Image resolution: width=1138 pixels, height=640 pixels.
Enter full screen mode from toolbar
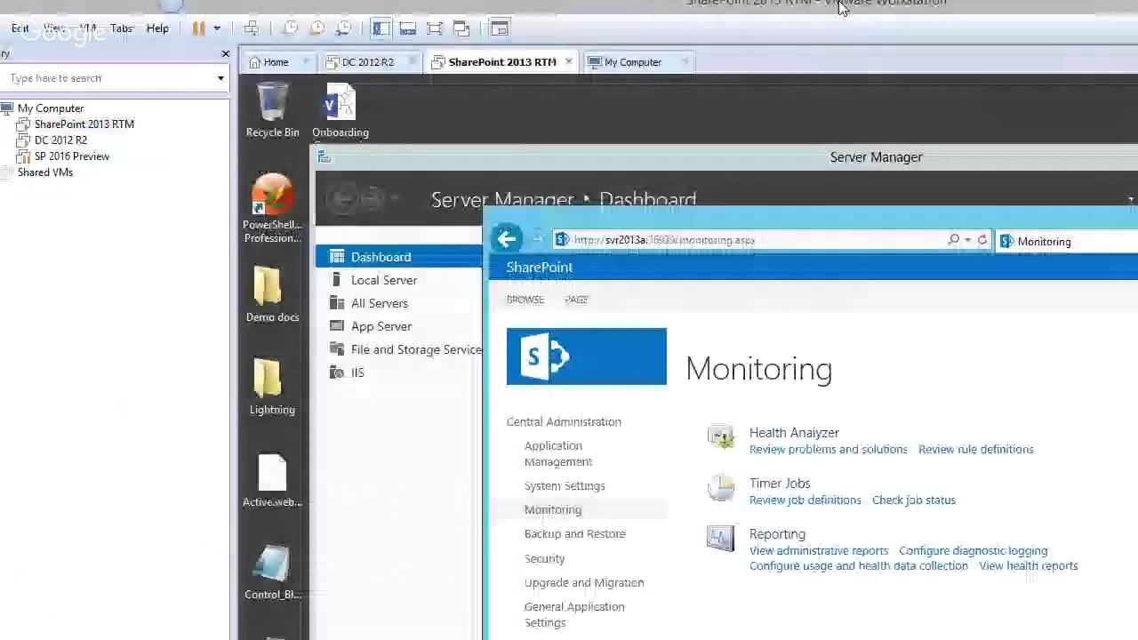(434, 28)
